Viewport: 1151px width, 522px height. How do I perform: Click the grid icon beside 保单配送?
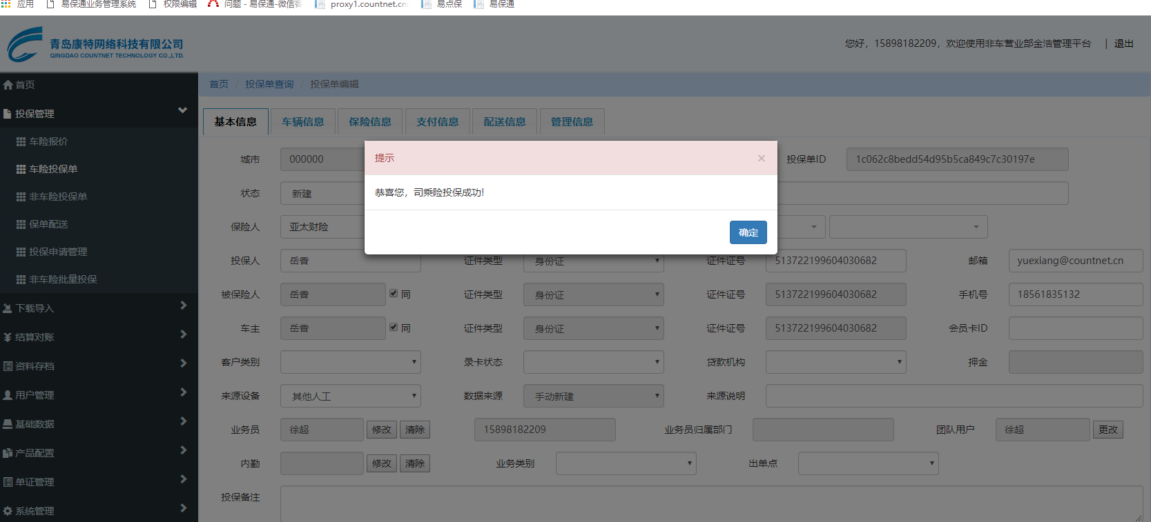click(x=21, y=224)
